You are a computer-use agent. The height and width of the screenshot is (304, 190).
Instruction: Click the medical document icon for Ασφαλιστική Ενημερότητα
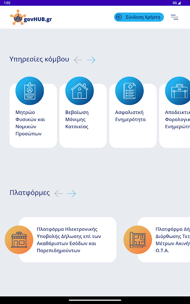[129, 91]
